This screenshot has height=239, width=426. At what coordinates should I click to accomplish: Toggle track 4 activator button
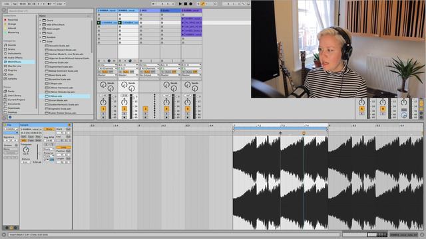pos(166,109)
